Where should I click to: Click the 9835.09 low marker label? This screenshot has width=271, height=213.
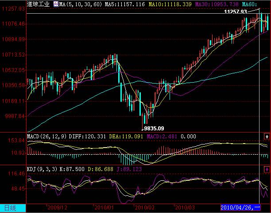(154, 129)
